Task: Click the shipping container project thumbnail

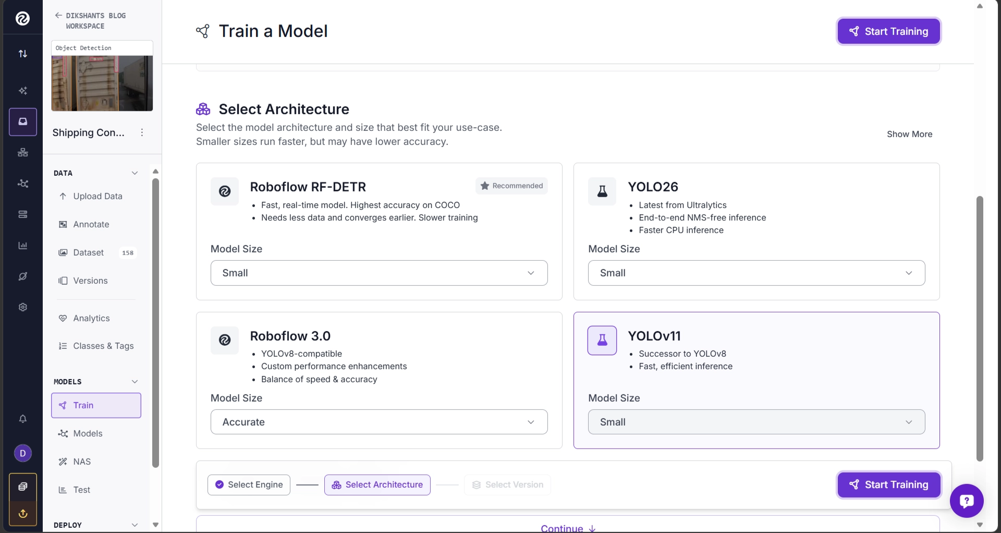Action: tap(102, 83)
